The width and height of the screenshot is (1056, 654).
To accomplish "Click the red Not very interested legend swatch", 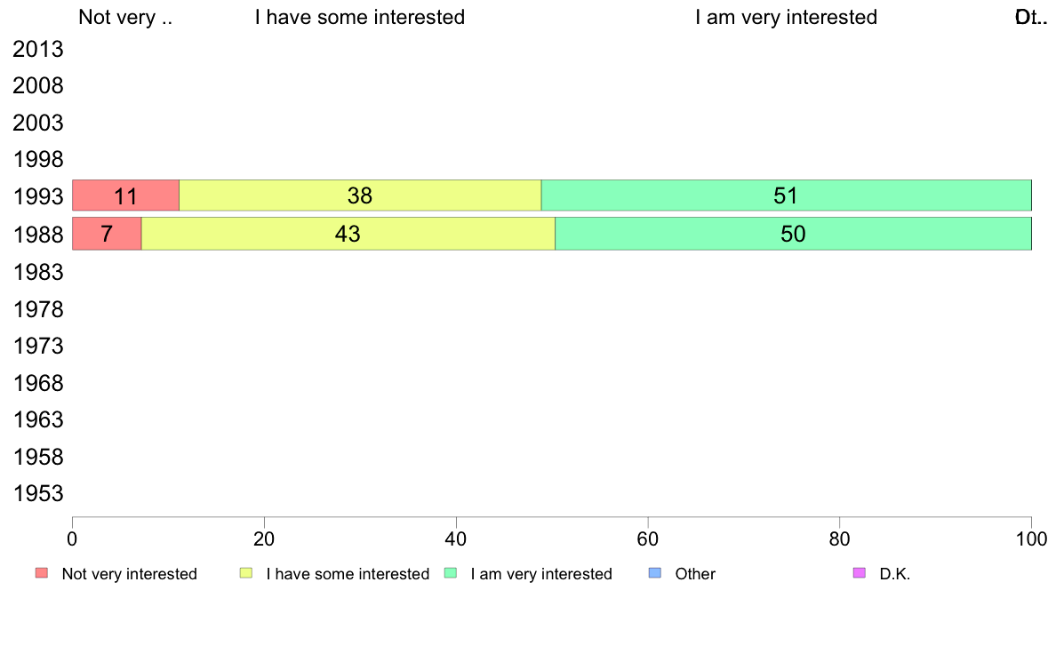I will 42,573.
